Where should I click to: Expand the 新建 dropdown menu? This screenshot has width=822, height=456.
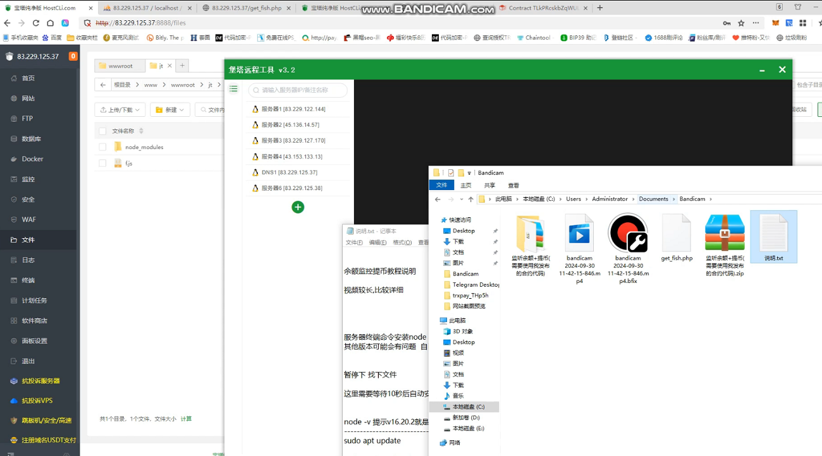coord(169,110)
